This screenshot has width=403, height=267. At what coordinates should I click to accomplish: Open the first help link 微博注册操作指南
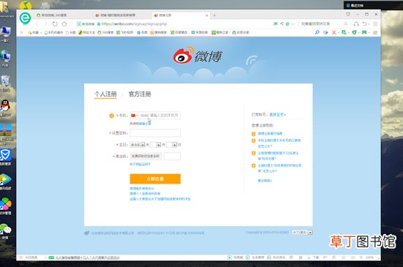[270, 133]
